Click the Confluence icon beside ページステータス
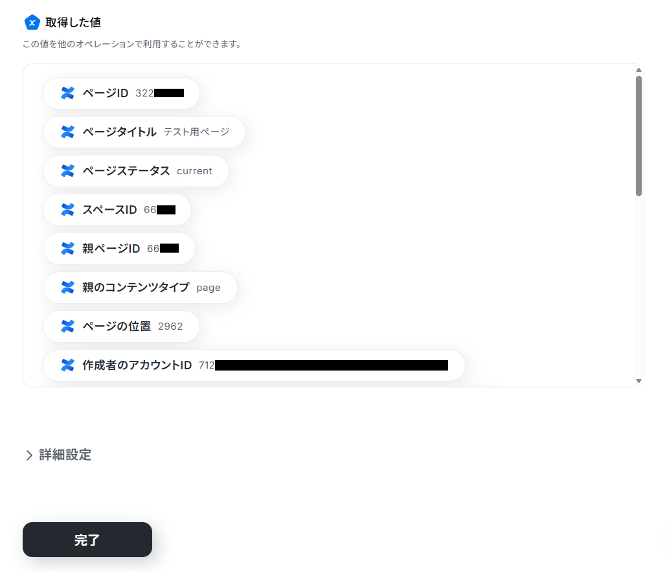The width and height of the screenshot is (667, 572). pyautogui.click(x=67, y=170)
